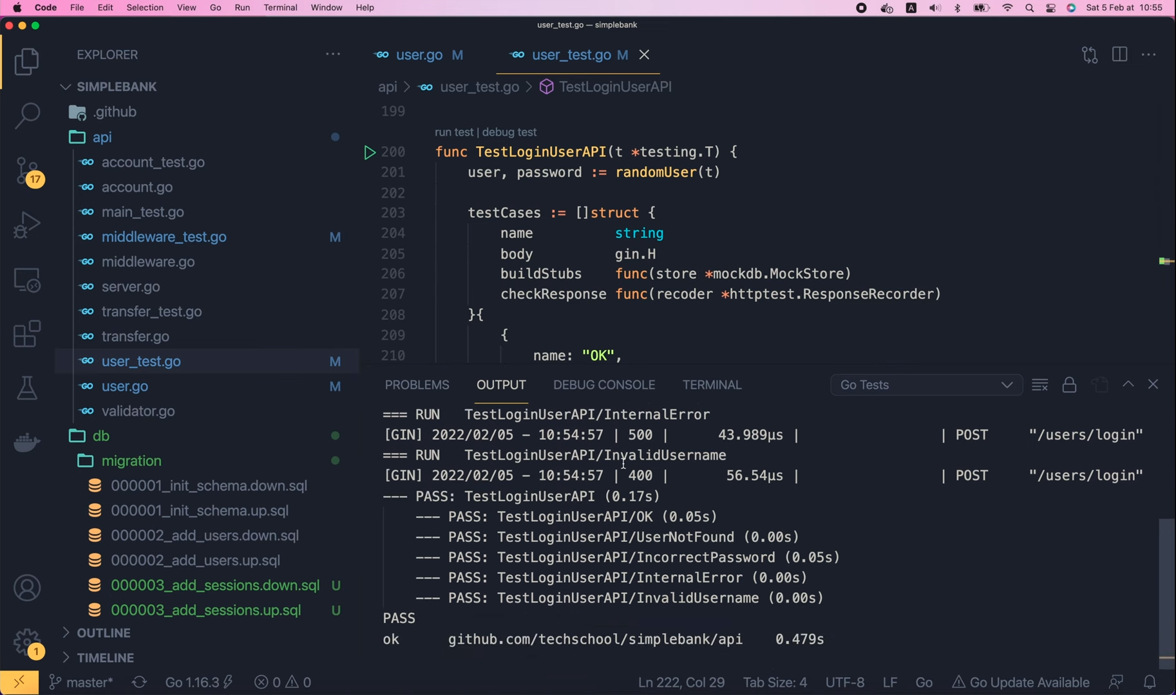
Task: Open the Selection menu
Action: tap(145, 8)
